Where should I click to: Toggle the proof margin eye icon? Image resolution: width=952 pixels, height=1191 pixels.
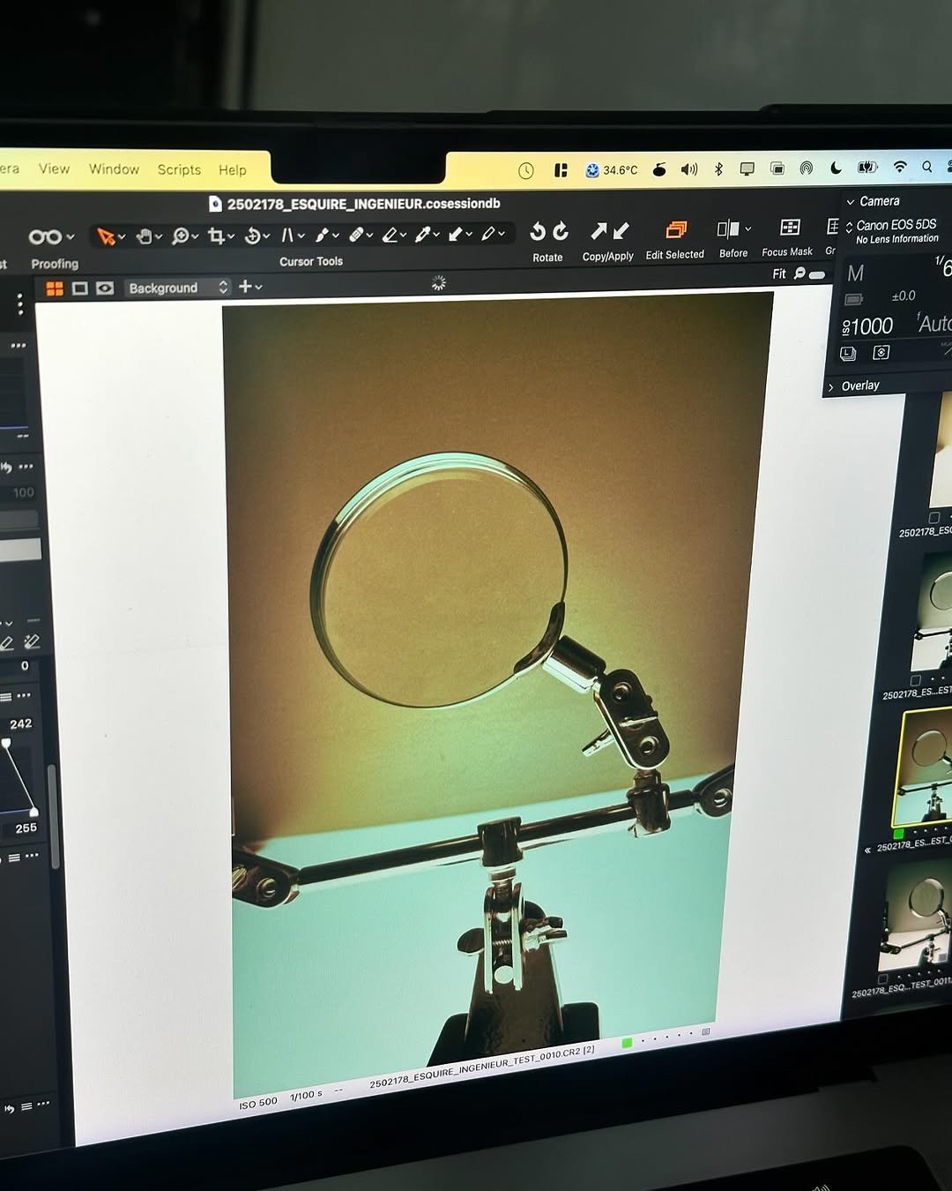coord(105,288)
